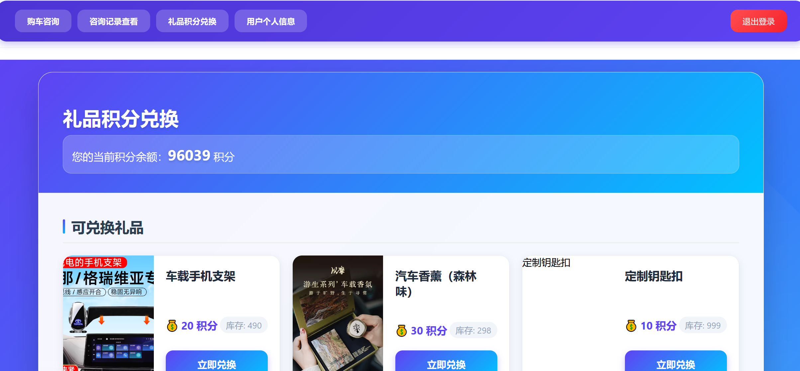Redeem the 车载手机支架 gift with 立即兑换
This screenshot has height=371, width=800.
tap(217, 361)
